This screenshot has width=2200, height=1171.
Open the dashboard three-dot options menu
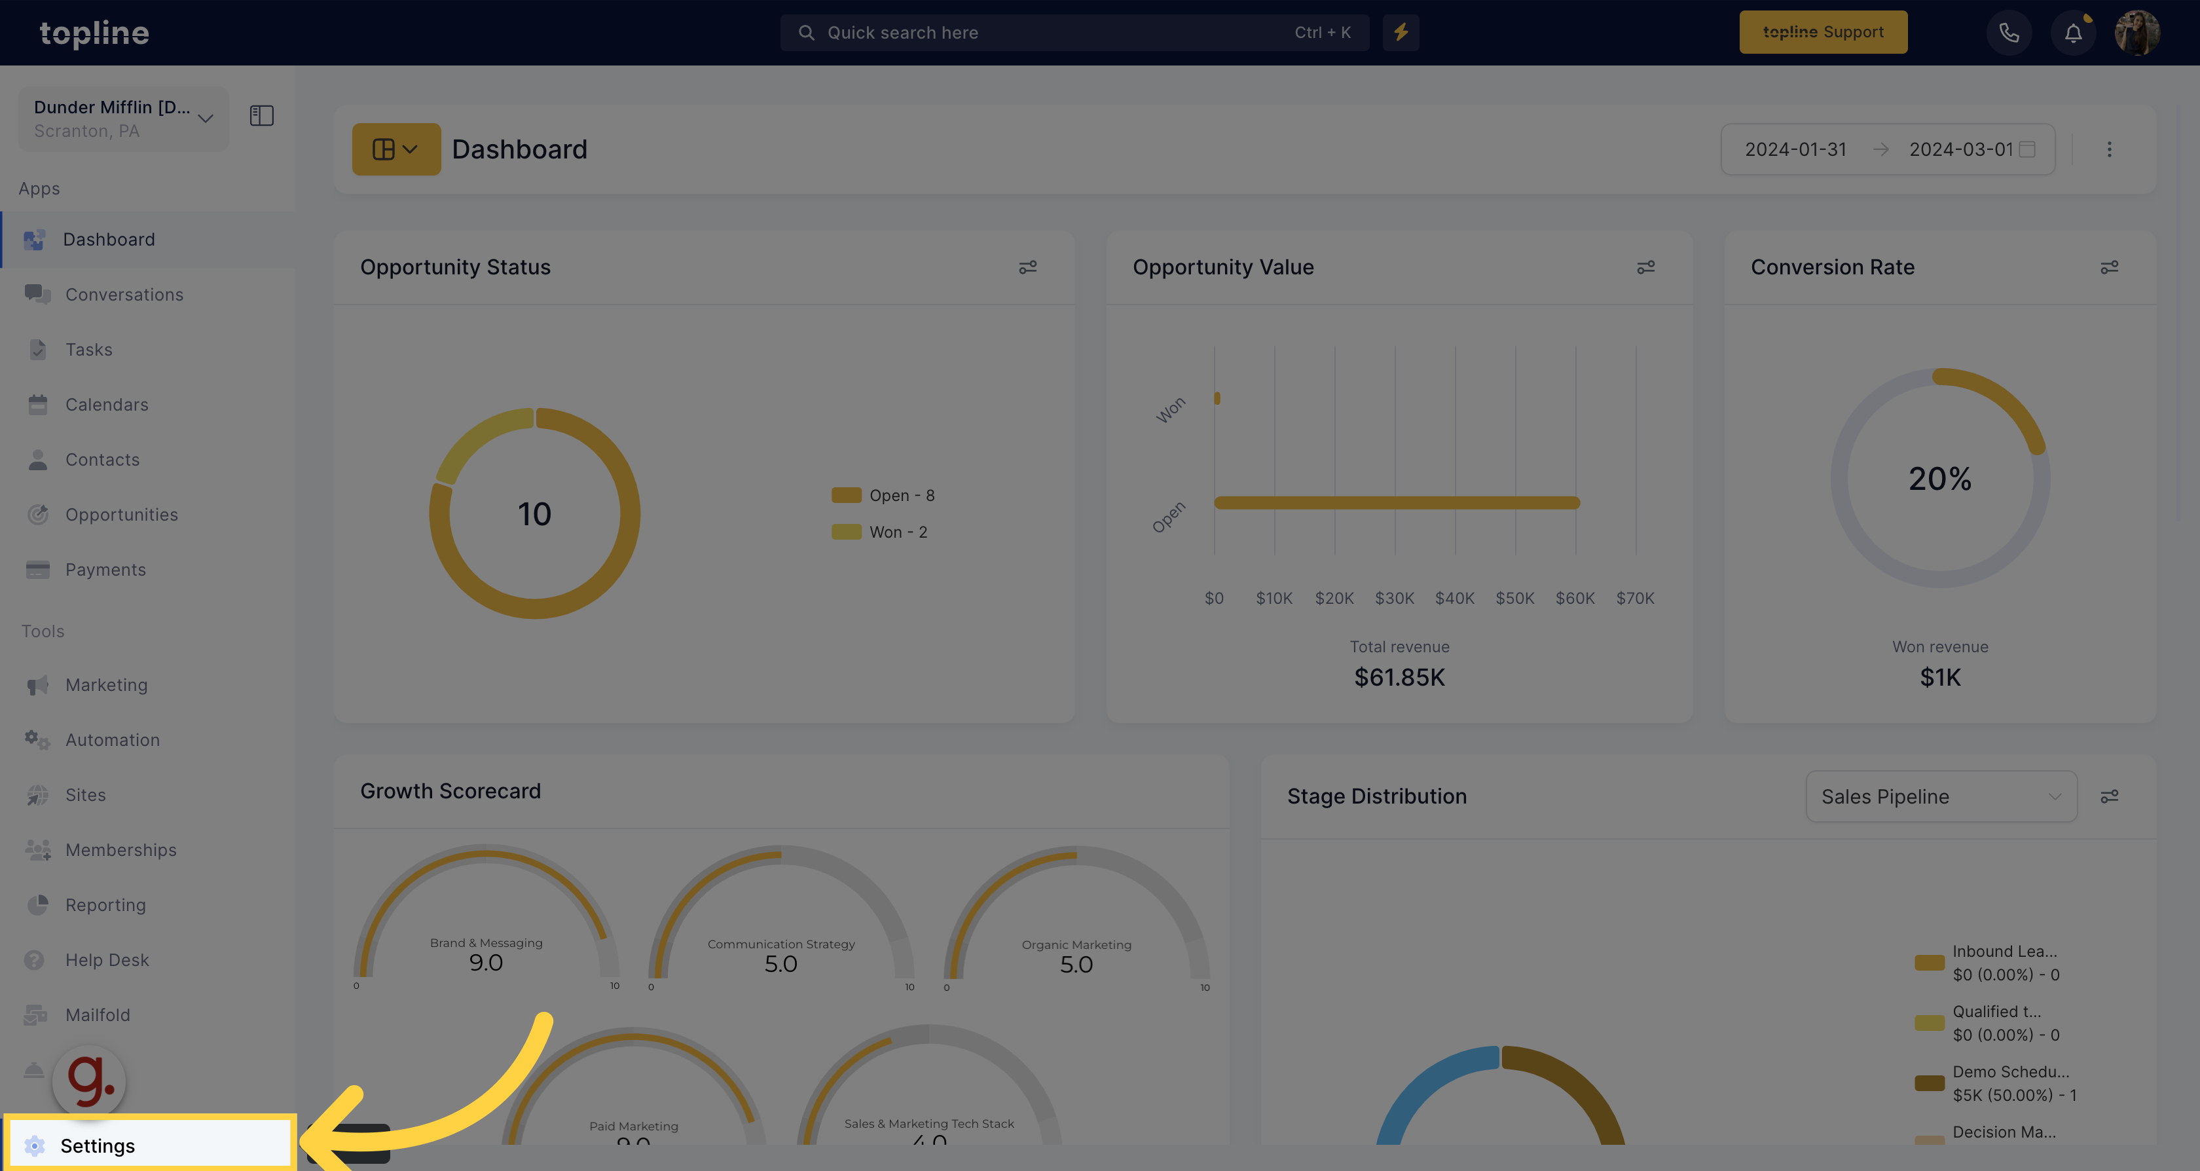coord(2108,149)
